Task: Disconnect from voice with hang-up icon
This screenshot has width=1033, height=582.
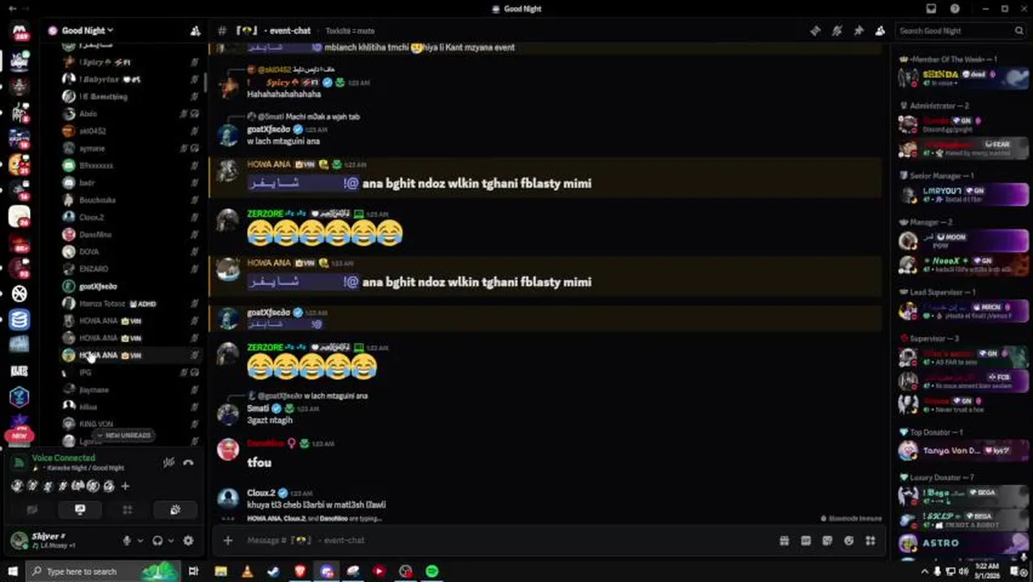Action: pos(188,463)
